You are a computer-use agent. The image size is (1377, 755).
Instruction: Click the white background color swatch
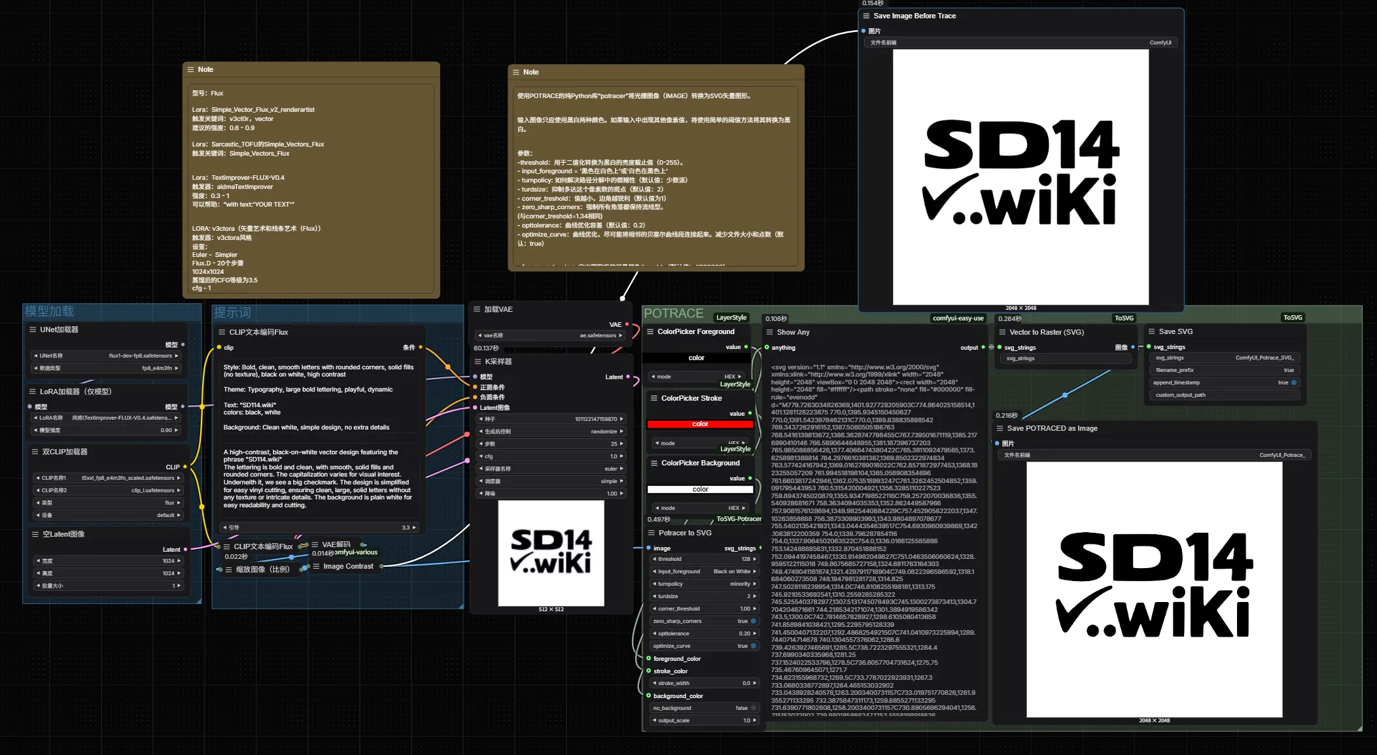700,489
